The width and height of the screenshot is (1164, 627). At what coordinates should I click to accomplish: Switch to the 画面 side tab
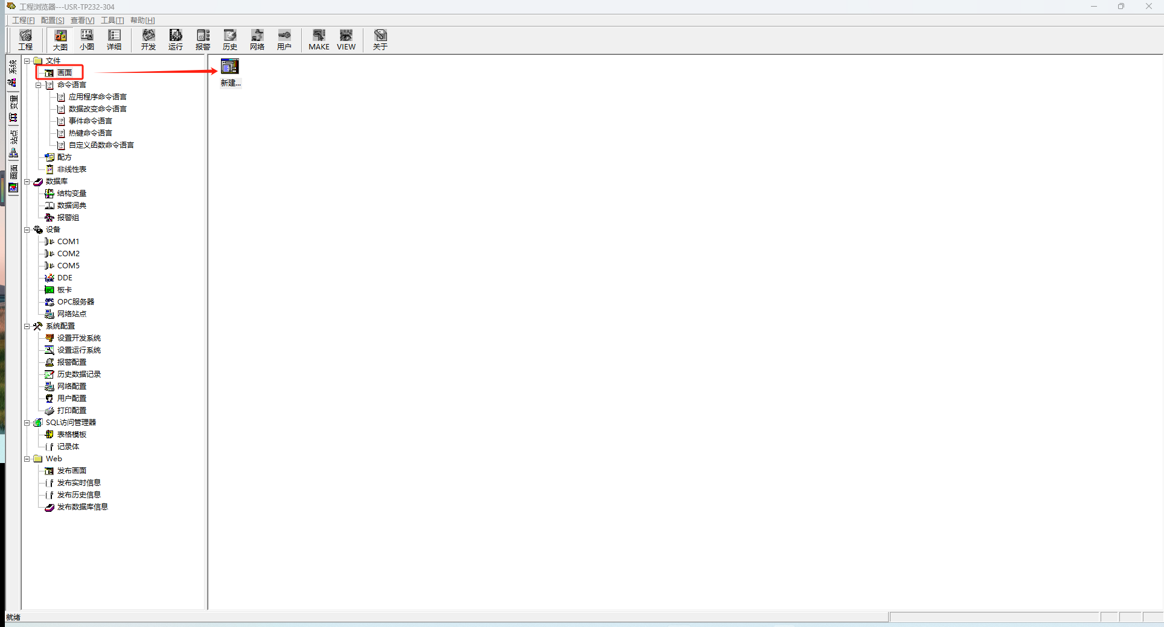13,178
